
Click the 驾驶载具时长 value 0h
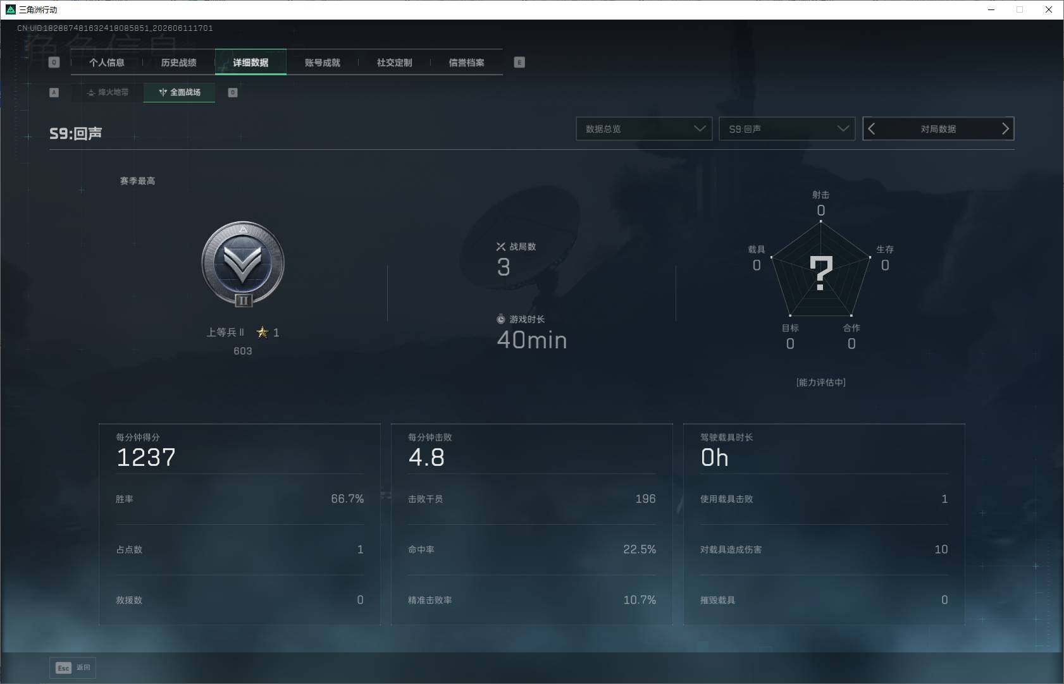tap(715, 457)
